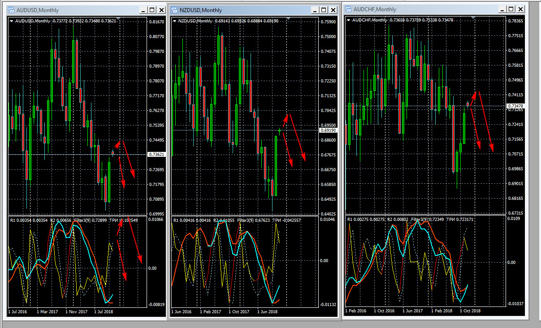This screenshot has height=328, width=541.
Task: Click the NZDUSD window title bar chart icon
Action: (174, 10)
